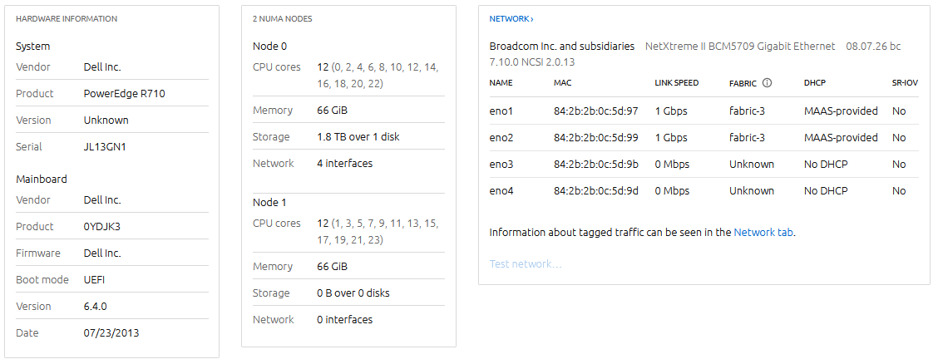Click the DHCP column header
The width and height of the screenshot is (938, 364).
814,83
